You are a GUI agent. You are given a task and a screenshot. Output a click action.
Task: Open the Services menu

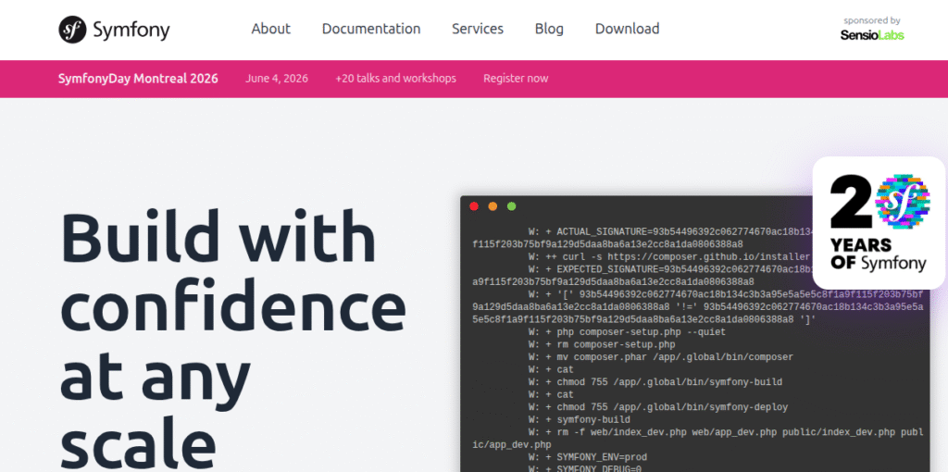(x=478, y=29)
